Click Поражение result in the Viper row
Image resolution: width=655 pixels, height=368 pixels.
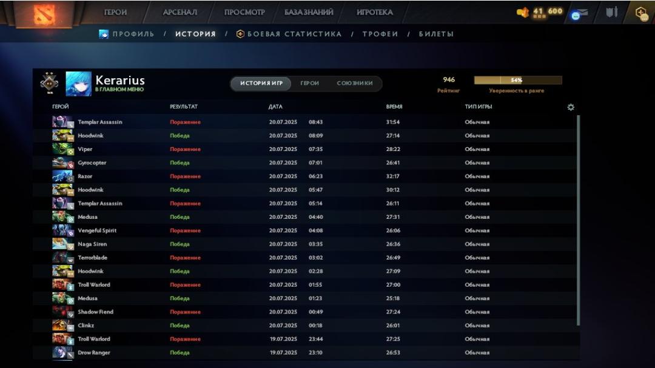(x=185, y=149)
